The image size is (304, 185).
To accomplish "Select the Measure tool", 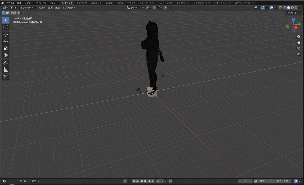I will (x=6, y=69).
